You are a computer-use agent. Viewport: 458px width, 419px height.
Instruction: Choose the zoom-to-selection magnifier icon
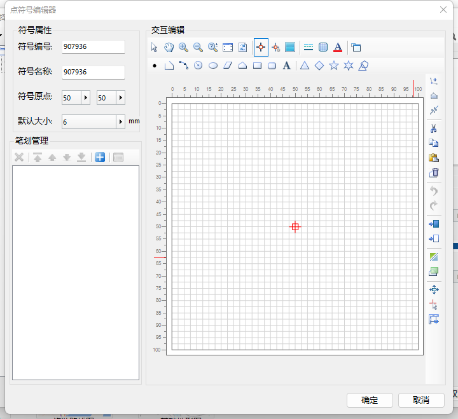(x=213, y=47)
